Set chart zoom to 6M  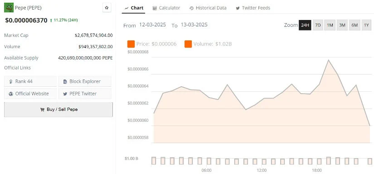coord(355,25)
